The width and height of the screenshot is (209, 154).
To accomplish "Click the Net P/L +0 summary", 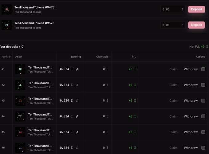I will (x=199, y=47).
